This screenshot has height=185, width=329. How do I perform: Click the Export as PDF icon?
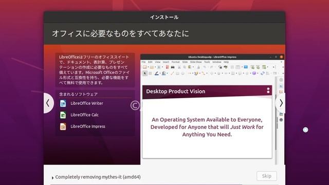pyautogui.click(x=167, y=67)
